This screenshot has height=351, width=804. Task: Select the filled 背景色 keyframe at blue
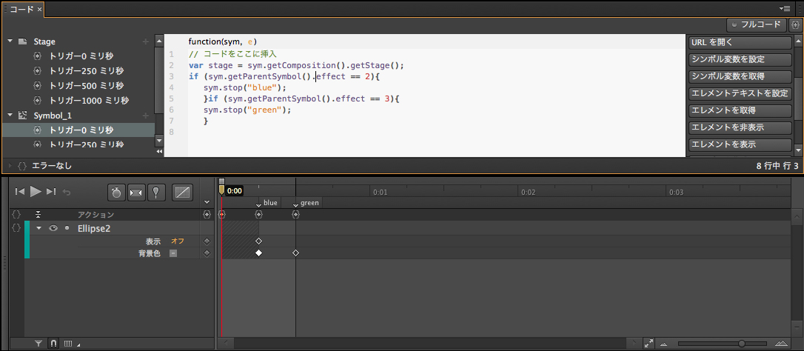[258, 253]
